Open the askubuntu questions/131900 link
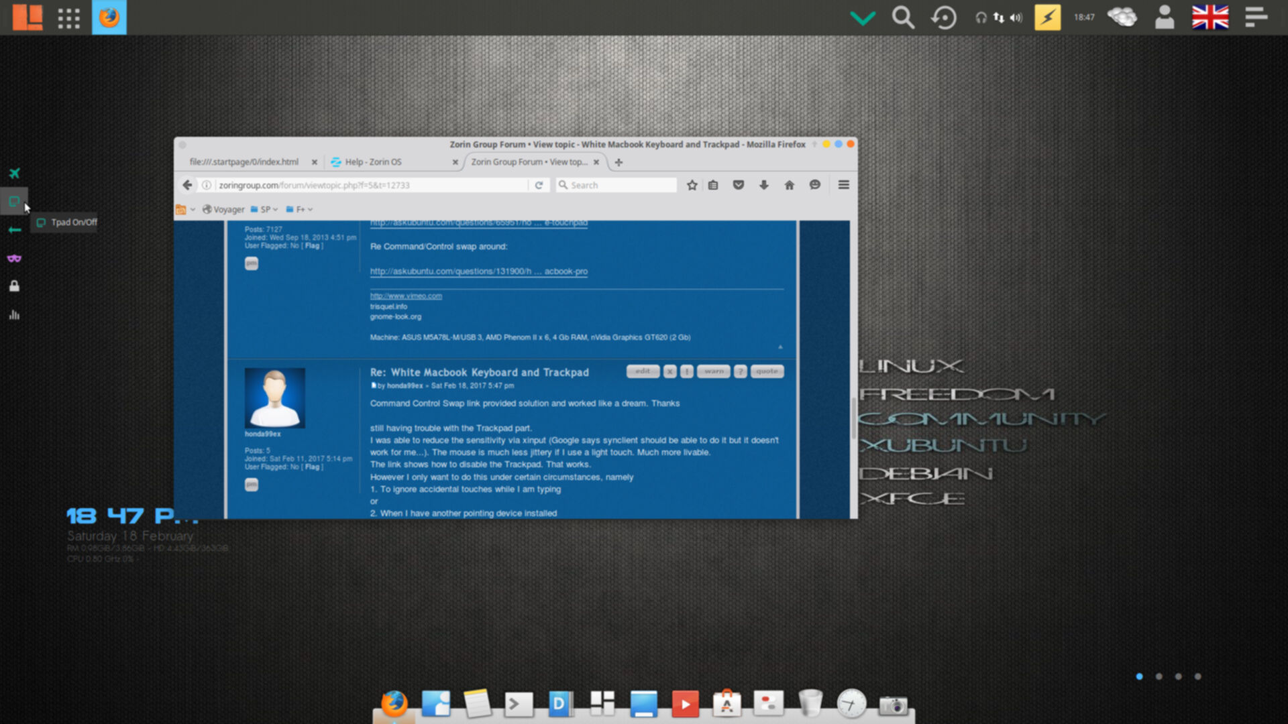Image resolution: width=1288 pixels, height=724 pixels. click(x=478, y=271)
